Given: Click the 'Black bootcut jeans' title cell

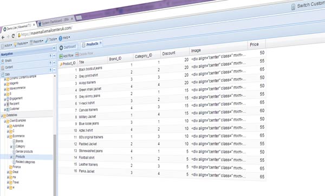Looking at the screenshot, I should 90,69.
